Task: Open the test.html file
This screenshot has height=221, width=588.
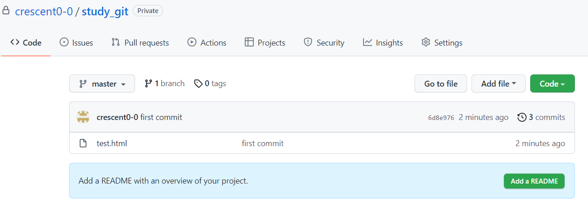Action: (112, 143)
